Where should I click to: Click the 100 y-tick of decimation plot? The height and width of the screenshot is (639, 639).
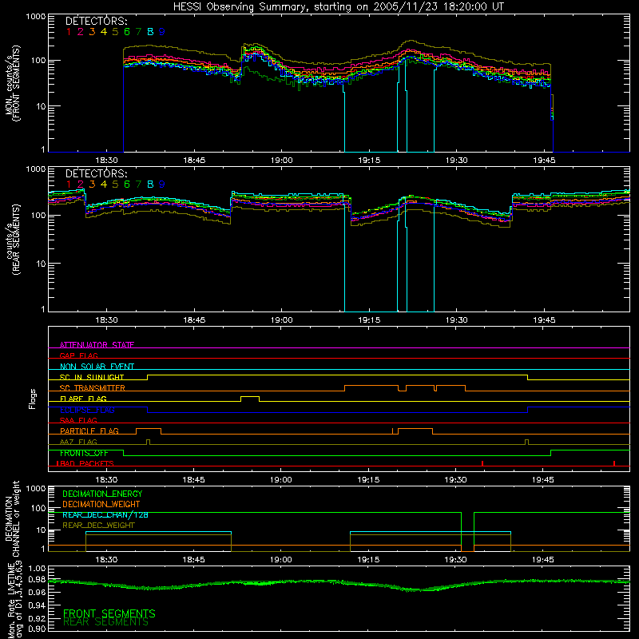click(x=38, y=508)
